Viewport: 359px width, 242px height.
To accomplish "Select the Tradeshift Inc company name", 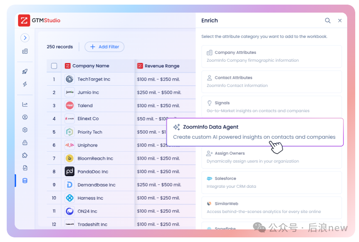I will pos(92,224).
